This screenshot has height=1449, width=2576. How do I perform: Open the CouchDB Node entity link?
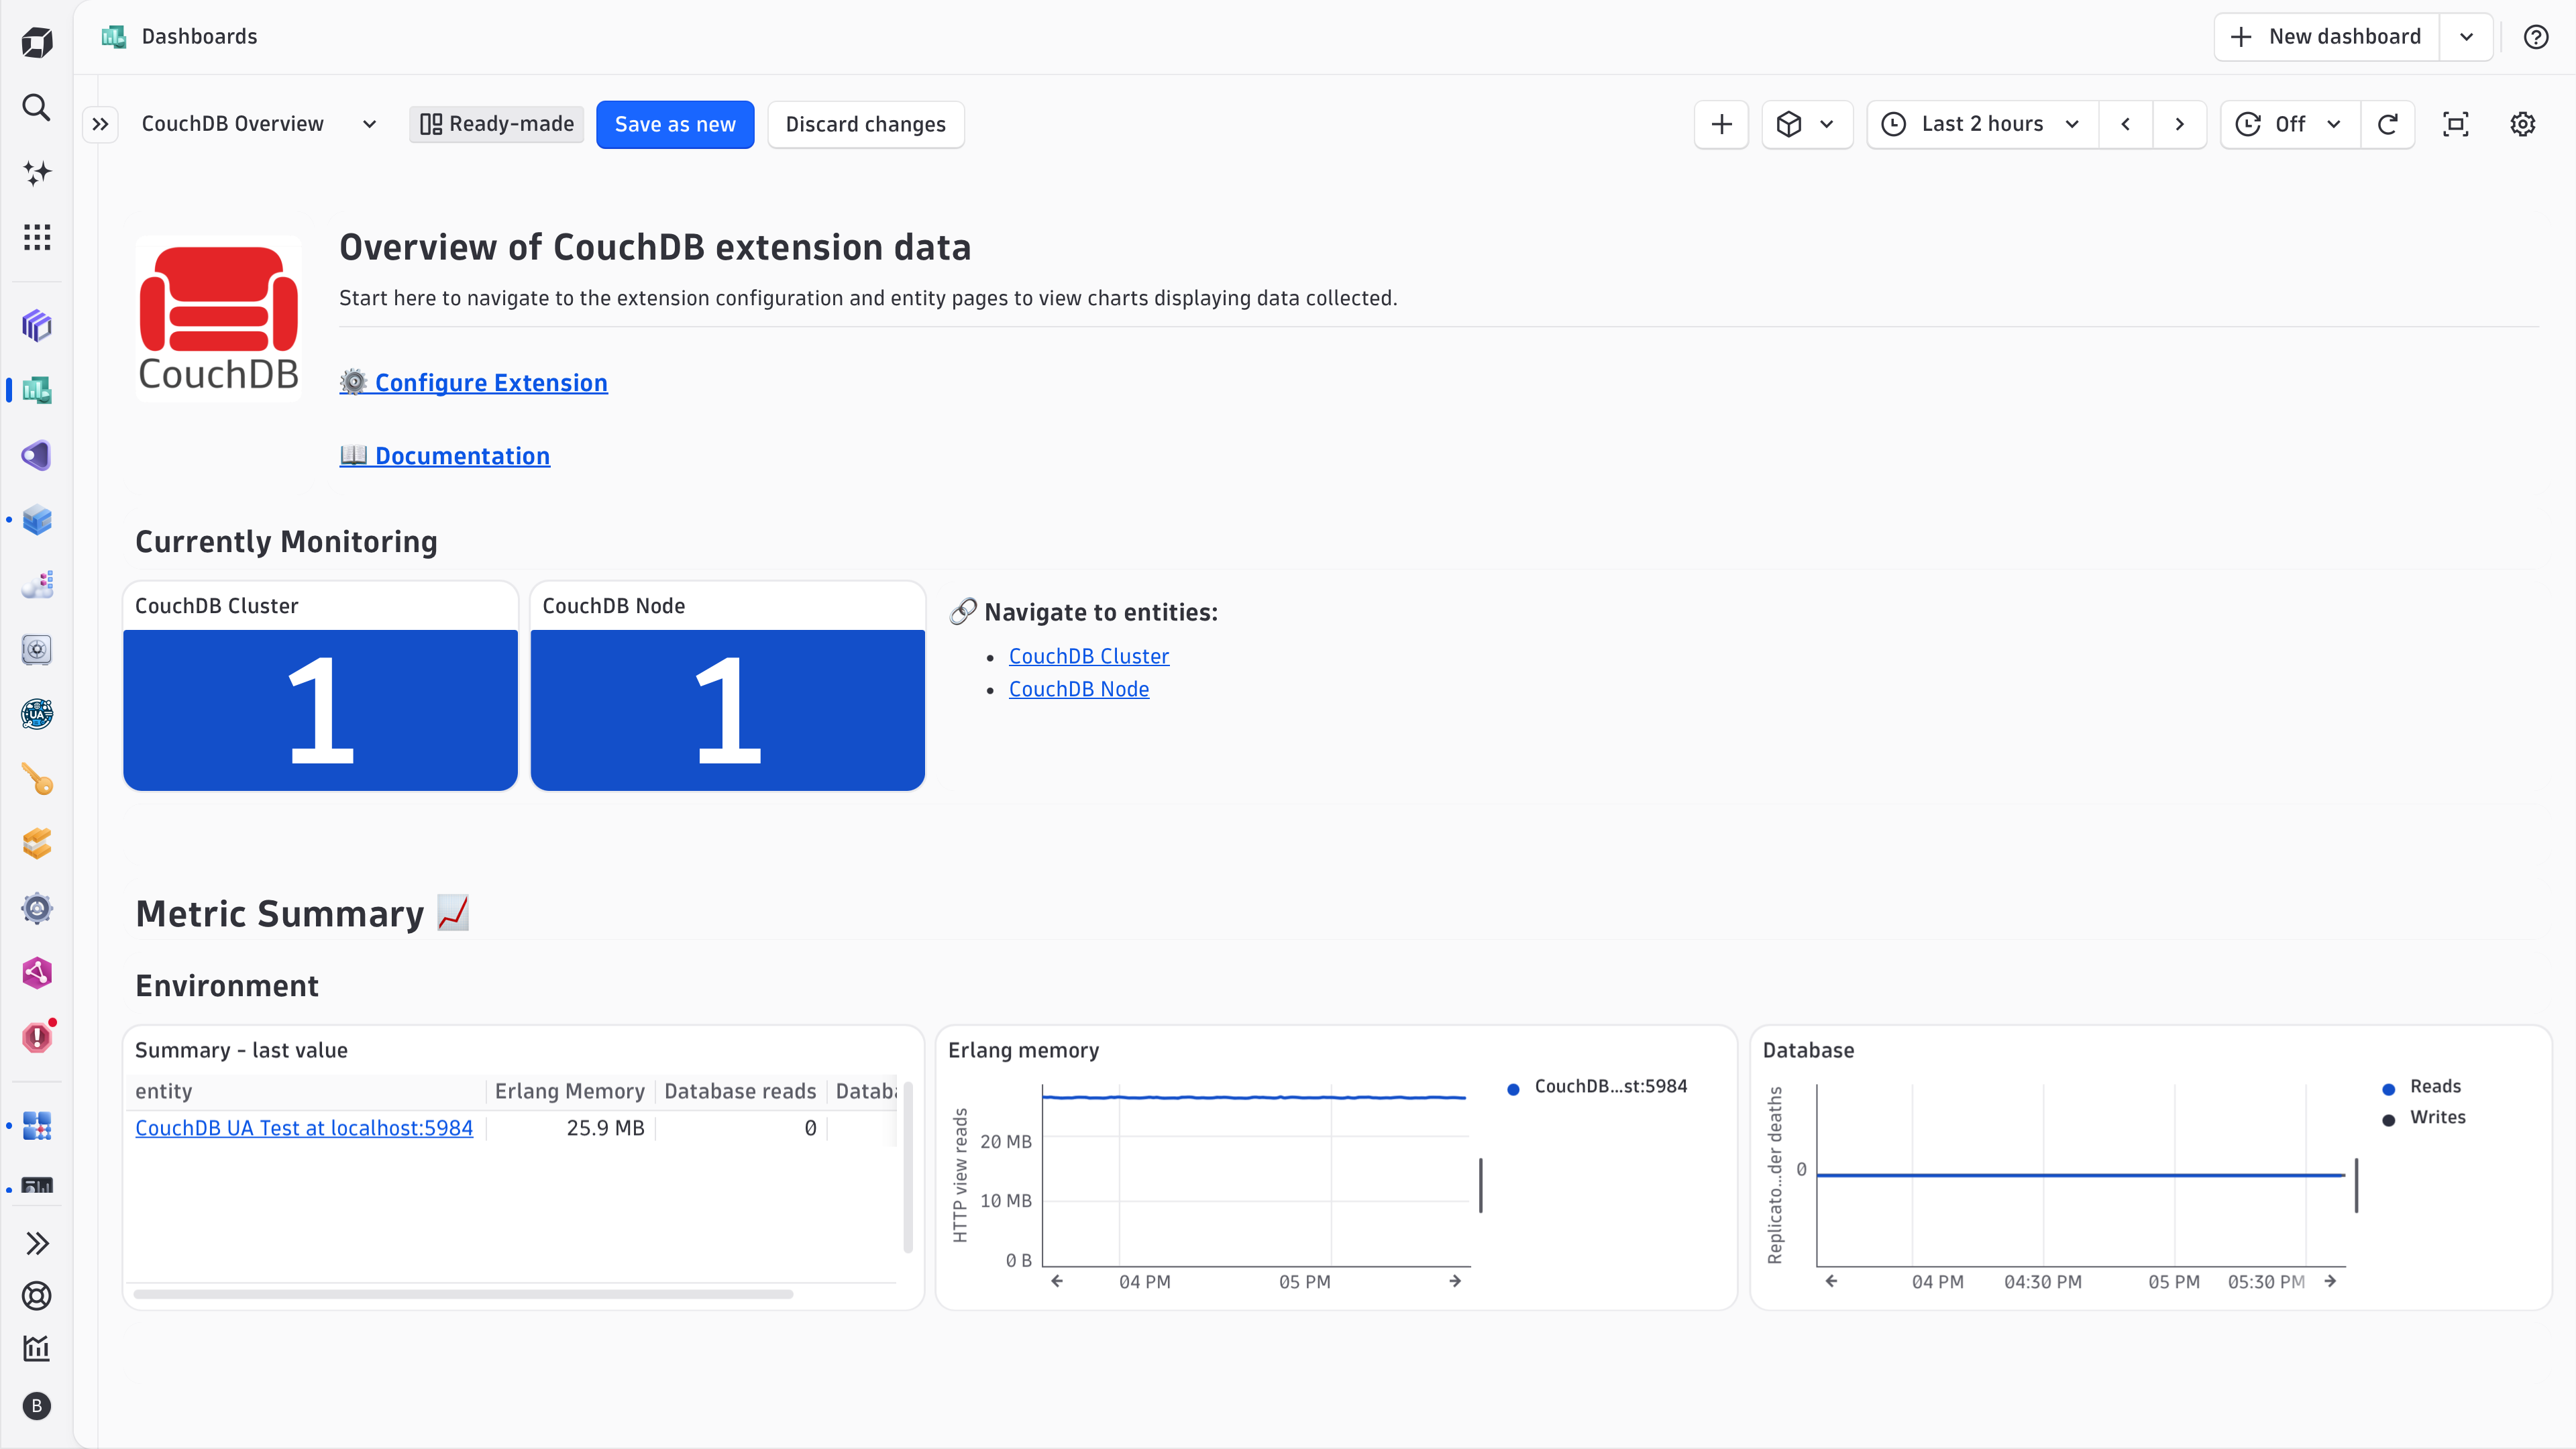pos(1078,689)
